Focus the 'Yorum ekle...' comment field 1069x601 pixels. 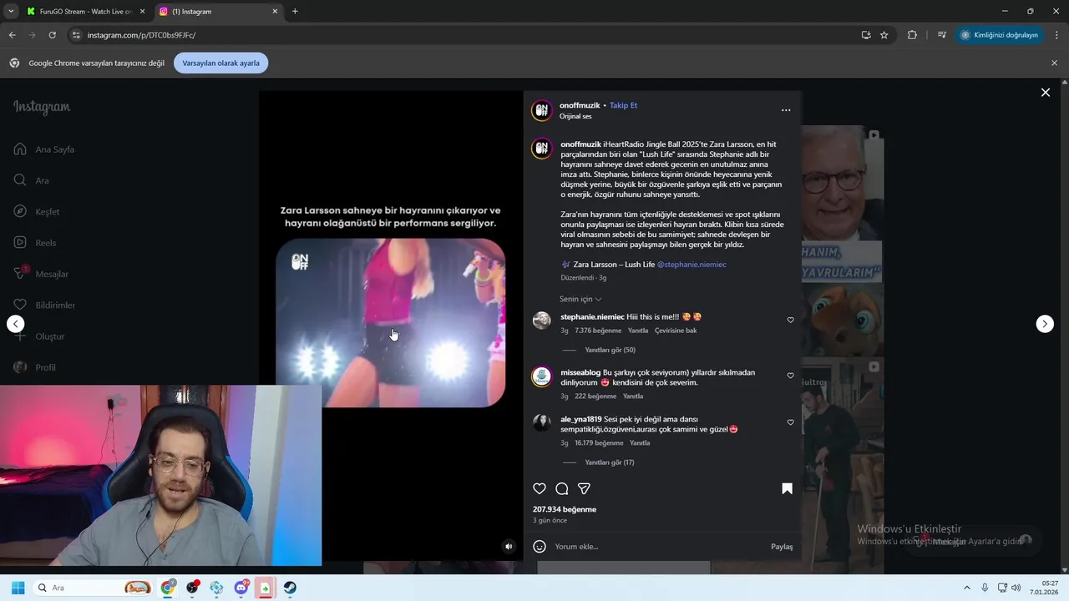pos(658,547)
